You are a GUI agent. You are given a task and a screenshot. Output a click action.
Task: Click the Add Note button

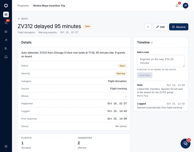[144, 75]
